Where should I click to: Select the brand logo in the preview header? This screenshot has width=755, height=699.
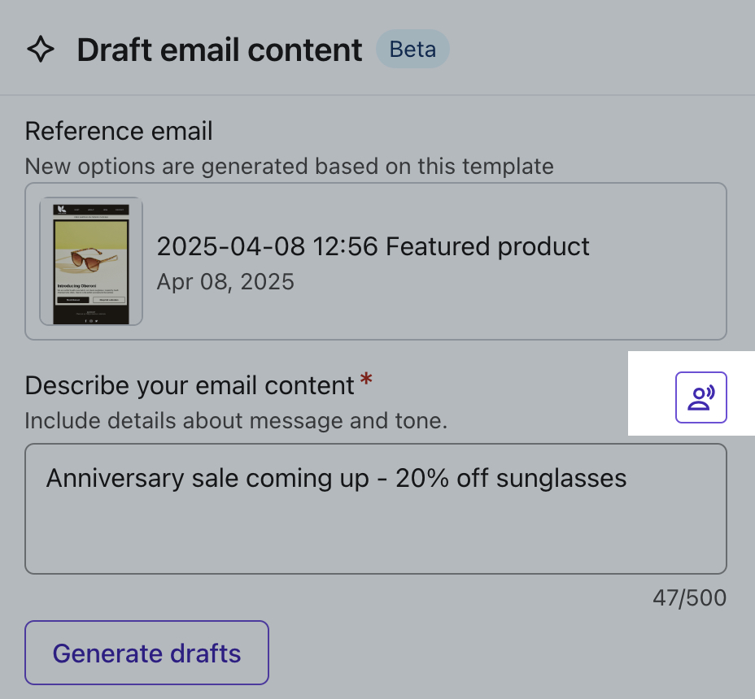tap(63, 210)
